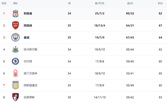This screenshot has height=103, width=167.
Task: Open the 利物浦 team link
Action: pos(28,14)
